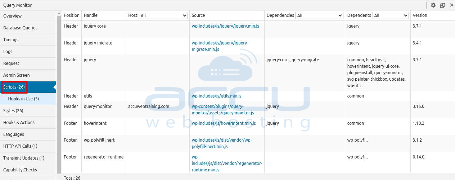The image size is (455, 180).
Task: Open Hooks in Use (5) sub-item
Action: 28,99
